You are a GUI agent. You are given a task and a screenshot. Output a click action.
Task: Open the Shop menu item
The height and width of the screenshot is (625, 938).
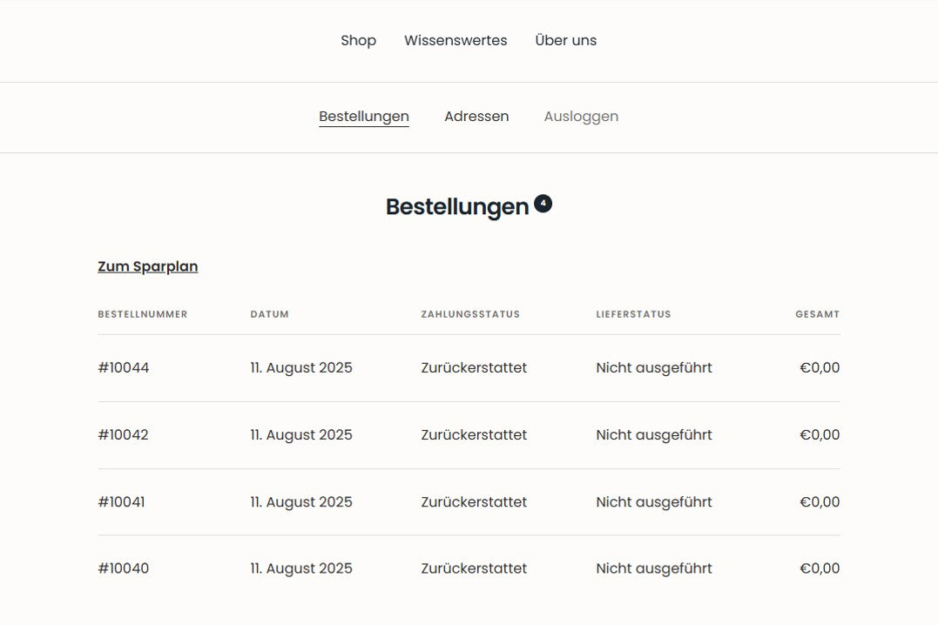pyautogui.click(x=358, y=40)
